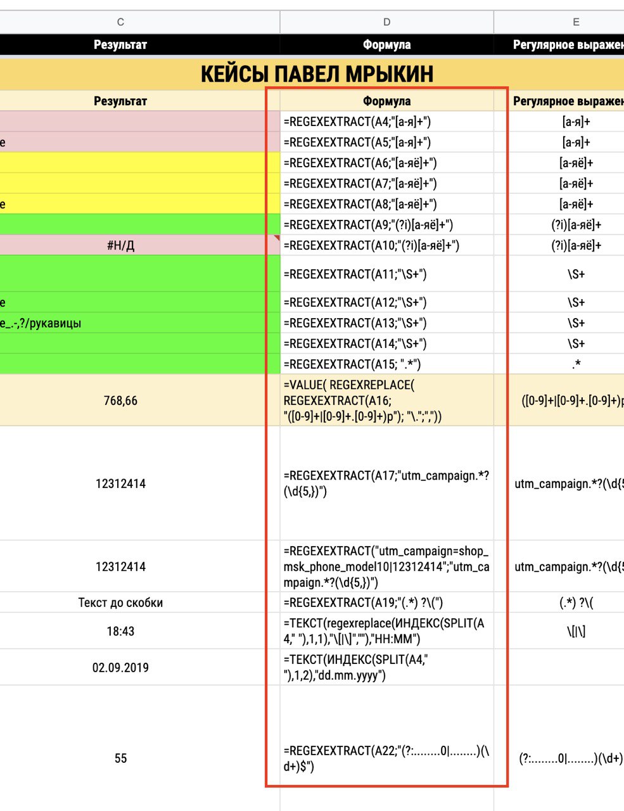Select the =REGEXEXTRACT(A11;"\S+") formula cell
624x811 pixels.
pos(386,274)
